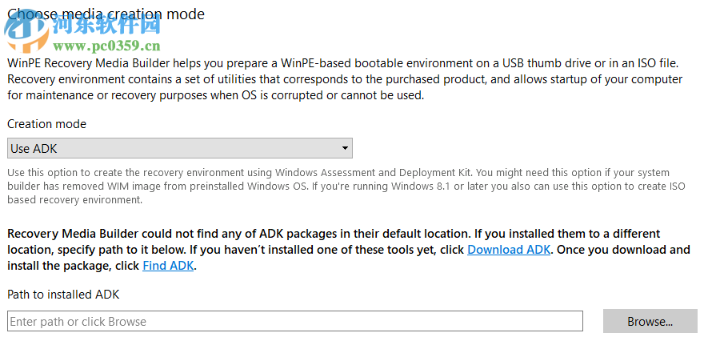Click the Download ADK link
The image size is (704, 349).
point(508,250)
